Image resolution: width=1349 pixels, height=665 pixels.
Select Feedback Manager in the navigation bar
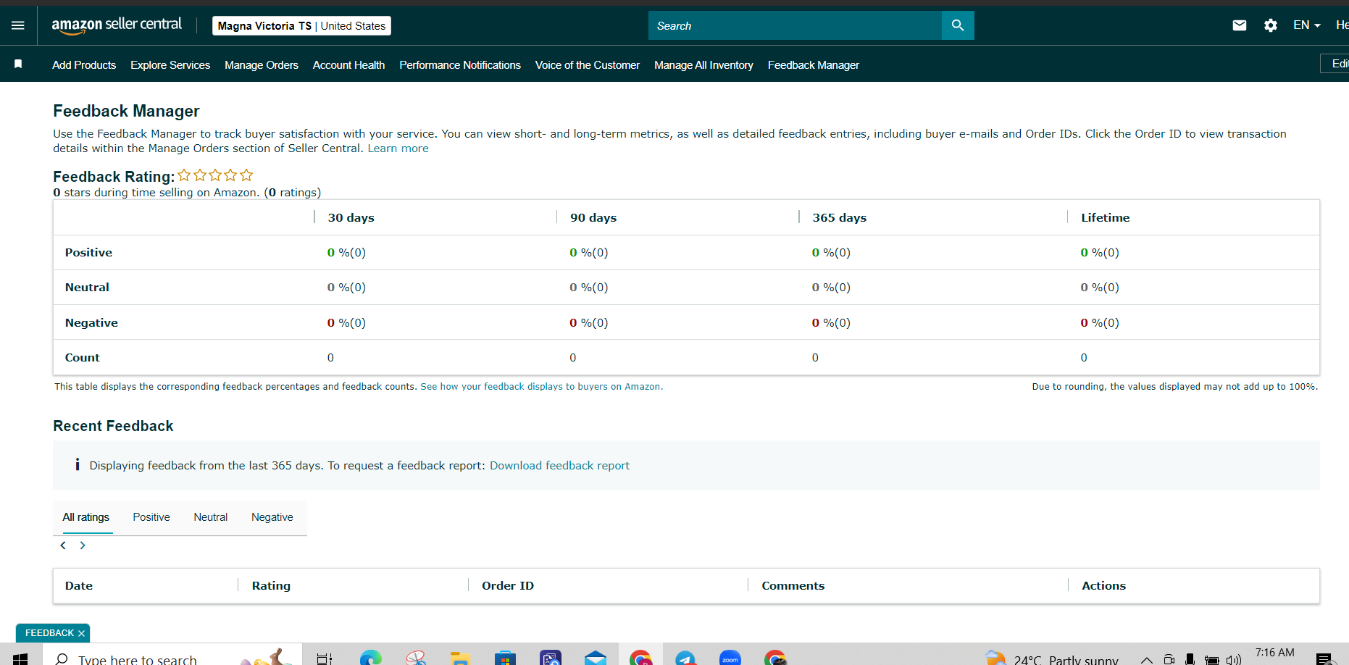(814, 65)
